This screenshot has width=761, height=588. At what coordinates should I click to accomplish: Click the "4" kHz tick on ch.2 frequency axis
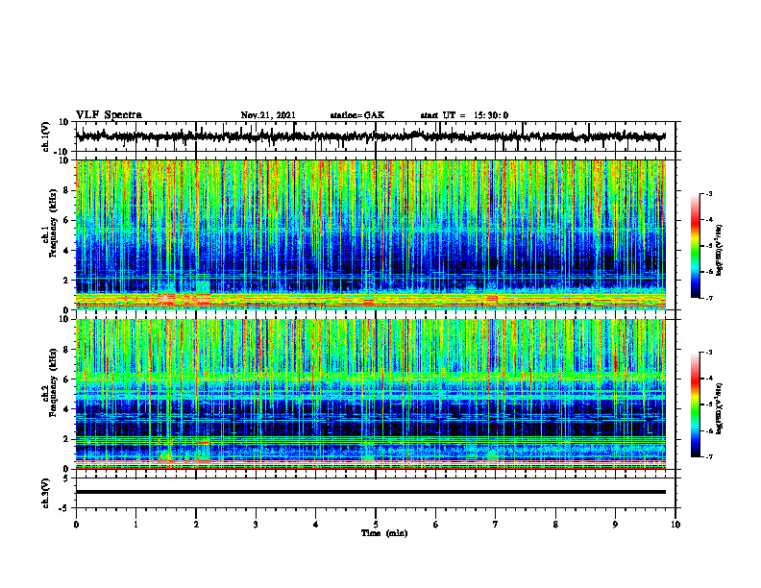(x=66, y=409)
